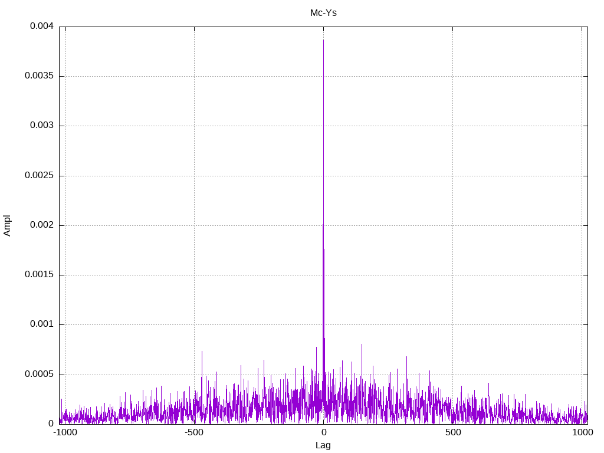Pick the 0.003 y-axis tick label
Screen dimensions: 604x453
point(42,126)
